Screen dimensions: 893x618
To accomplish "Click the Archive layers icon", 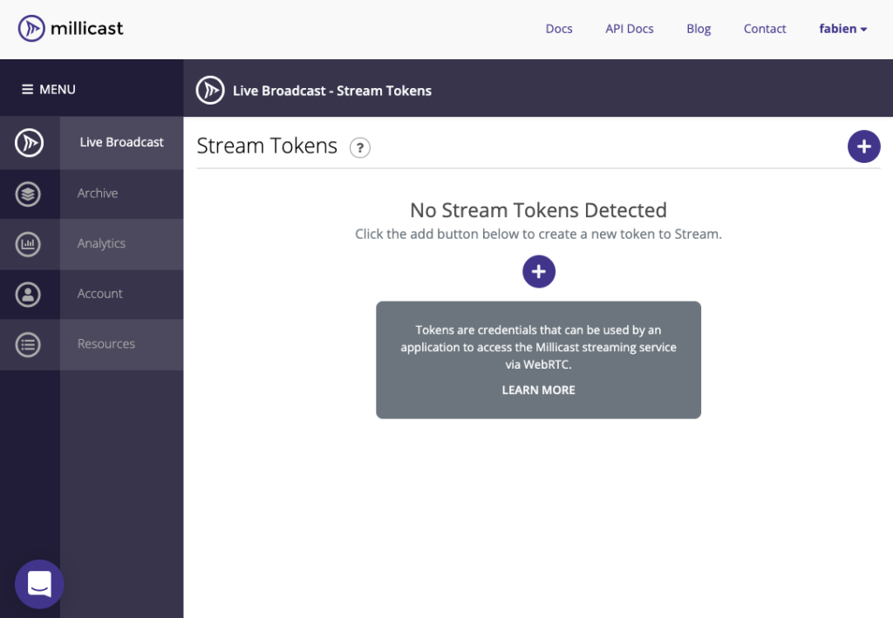I will point(28,194).
